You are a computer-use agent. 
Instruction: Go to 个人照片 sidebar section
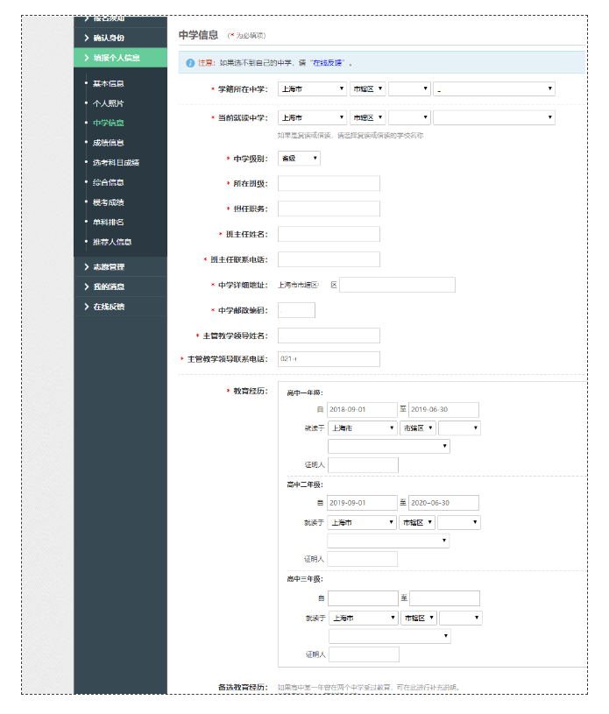(x=108, y=103)
